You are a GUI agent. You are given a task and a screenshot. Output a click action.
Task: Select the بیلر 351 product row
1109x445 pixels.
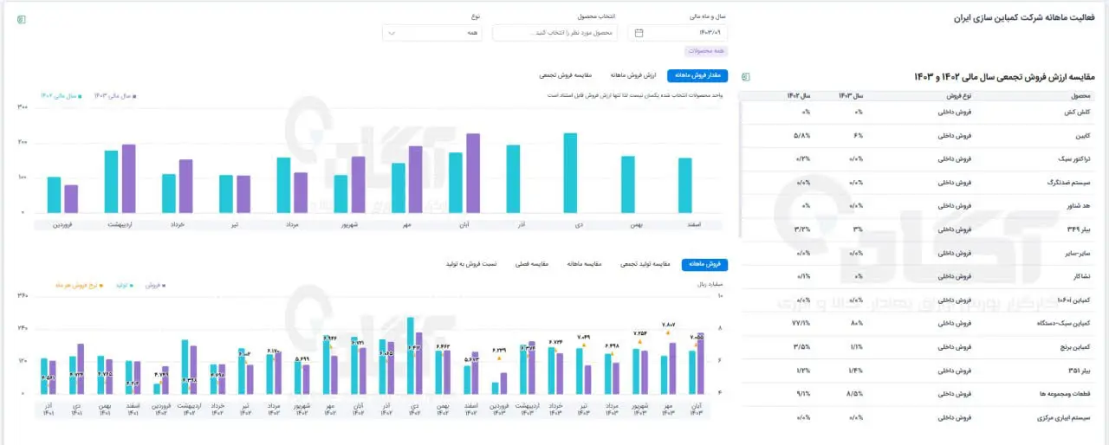coord(918,371)
